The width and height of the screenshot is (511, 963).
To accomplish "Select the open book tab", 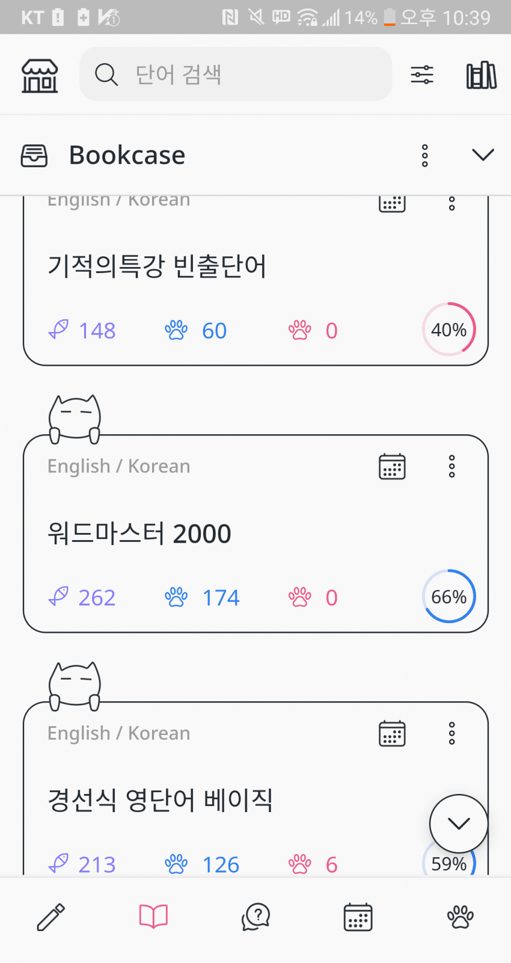I will click(153, 917).
